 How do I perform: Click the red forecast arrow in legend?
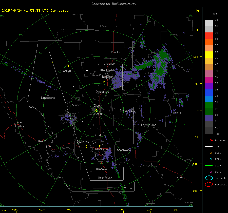(209, 140)
